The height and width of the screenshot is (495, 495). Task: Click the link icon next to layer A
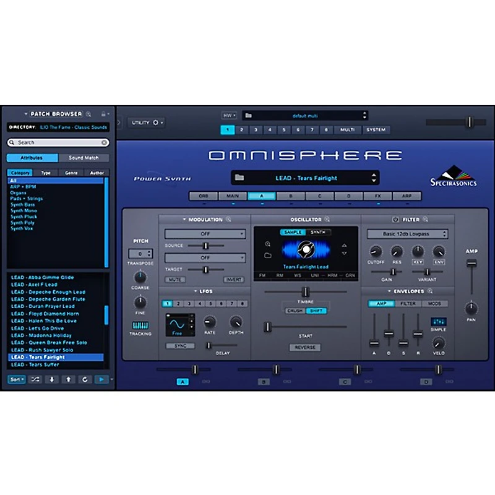tap(206, 382)
